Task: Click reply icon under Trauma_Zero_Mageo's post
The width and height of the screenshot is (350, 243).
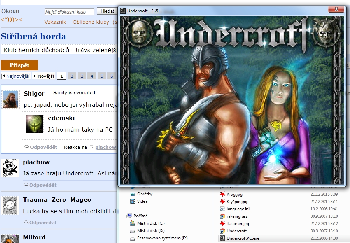Action: click(26, 222)
